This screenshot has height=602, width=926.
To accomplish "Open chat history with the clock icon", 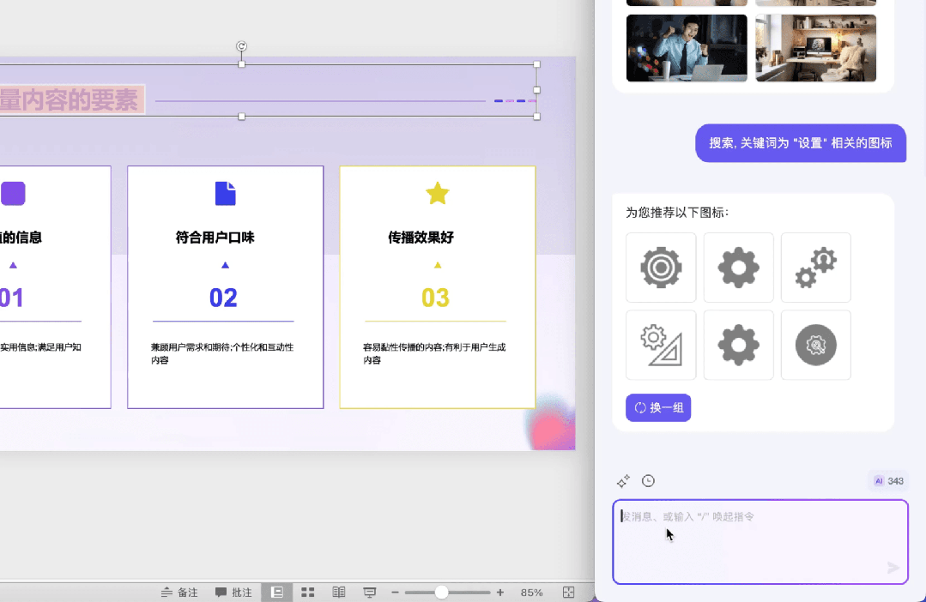I will (648, 480).
